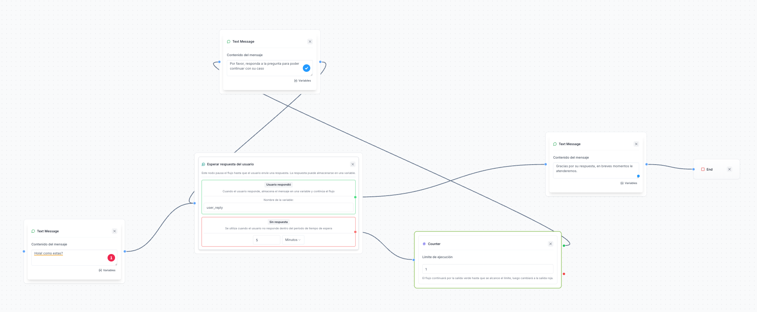Edit the 'Gracias por su respuesta' message text

(x=596, y=171)
